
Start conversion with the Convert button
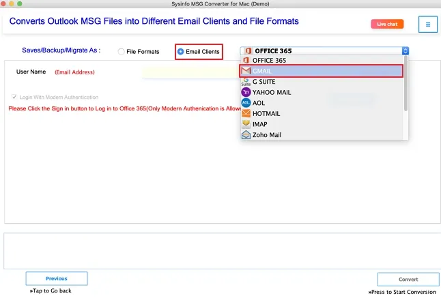click(x=408, y=280)
